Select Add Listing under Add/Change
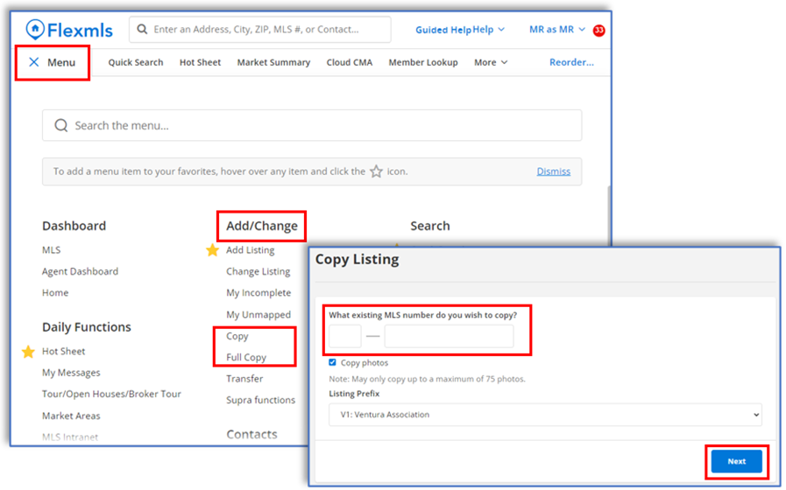Viewport: 786px width, 490px height. (250, 250)
